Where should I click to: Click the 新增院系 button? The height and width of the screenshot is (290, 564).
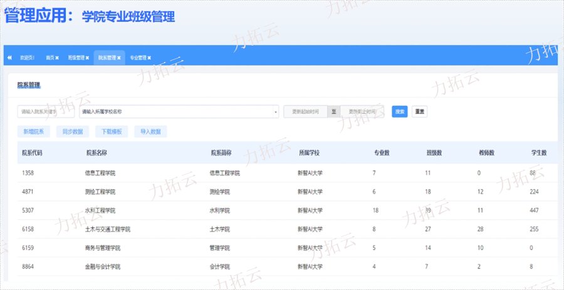[x=34, y=132]
